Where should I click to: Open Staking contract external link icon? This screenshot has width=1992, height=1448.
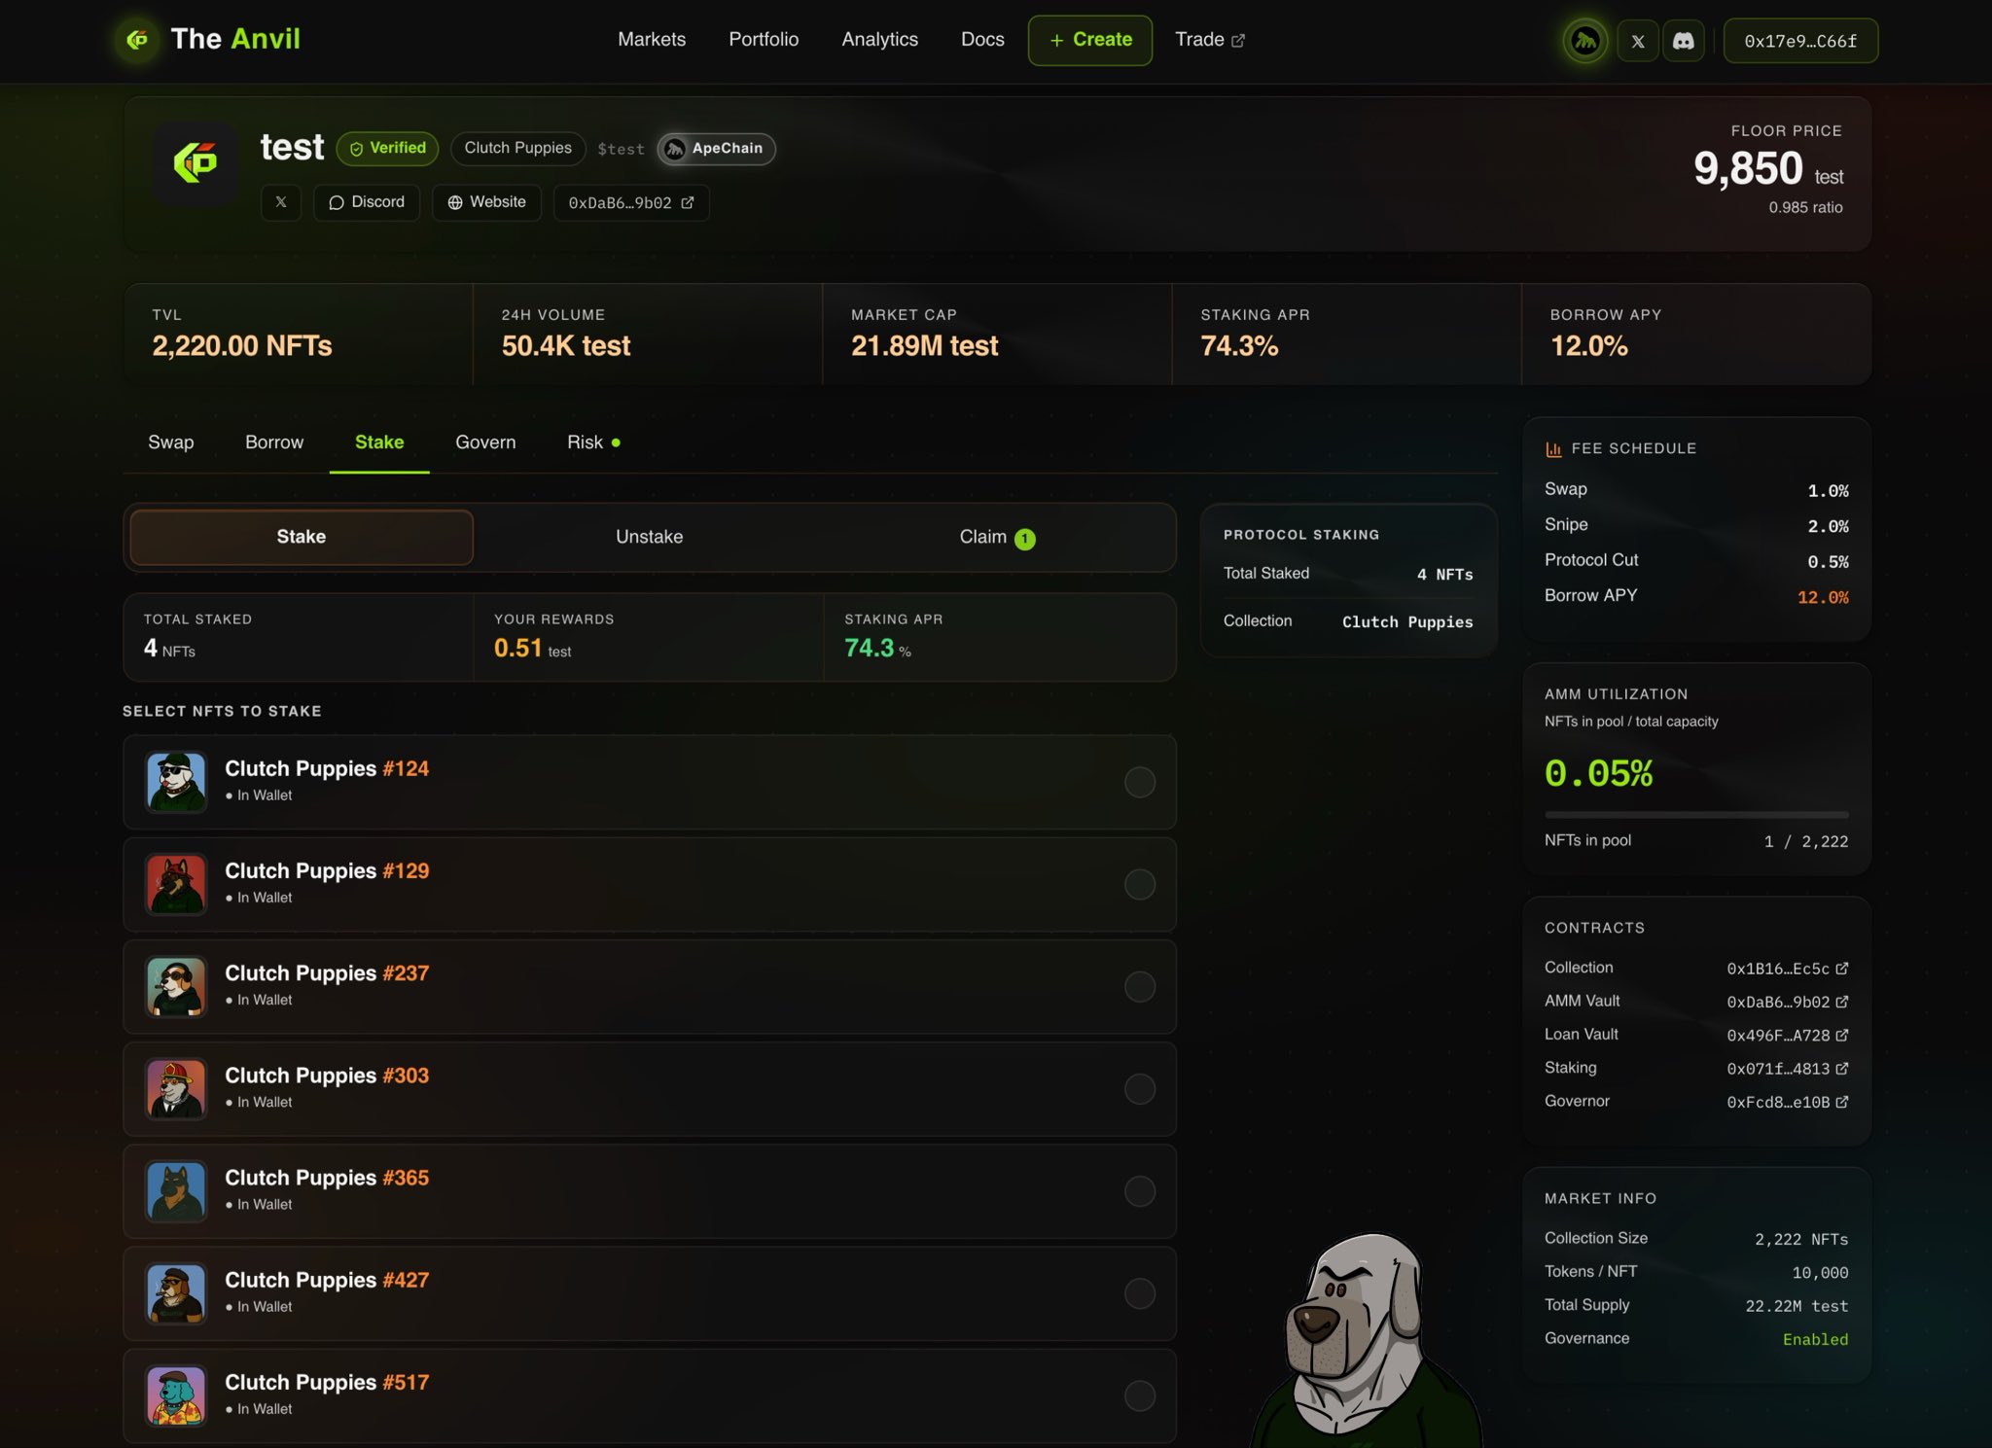1841,1069
